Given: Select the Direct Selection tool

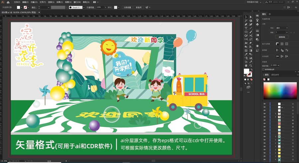Looking at the screenshot, I should pos(251,17).
